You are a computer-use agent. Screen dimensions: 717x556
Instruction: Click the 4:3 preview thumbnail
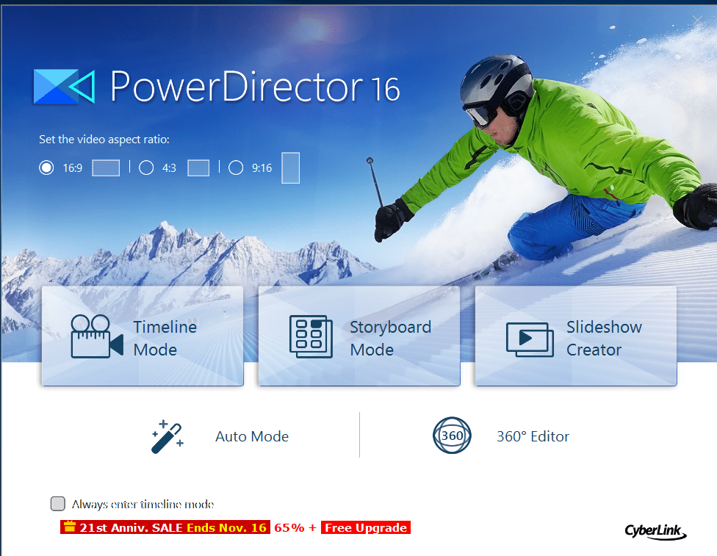(x=198, y=167)
